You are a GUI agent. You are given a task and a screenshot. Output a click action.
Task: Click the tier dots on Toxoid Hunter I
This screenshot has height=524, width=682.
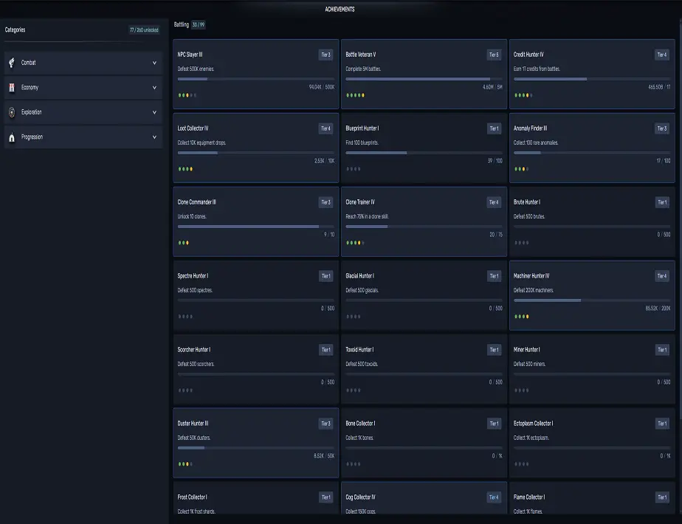click(x=353, y=390)
